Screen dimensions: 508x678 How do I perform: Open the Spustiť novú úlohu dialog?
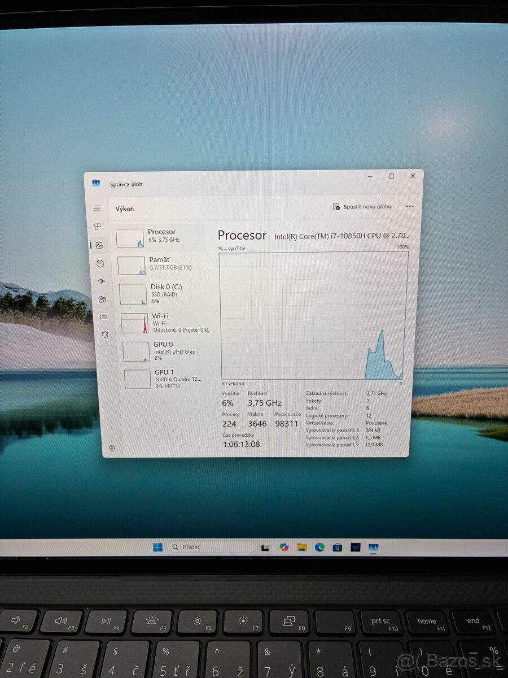361,207
